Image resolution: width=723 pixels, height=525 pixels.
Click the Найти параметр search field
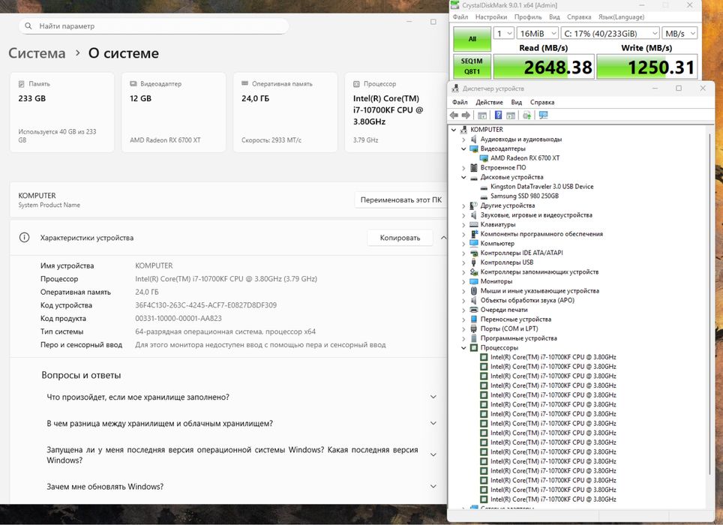(154, 25)
